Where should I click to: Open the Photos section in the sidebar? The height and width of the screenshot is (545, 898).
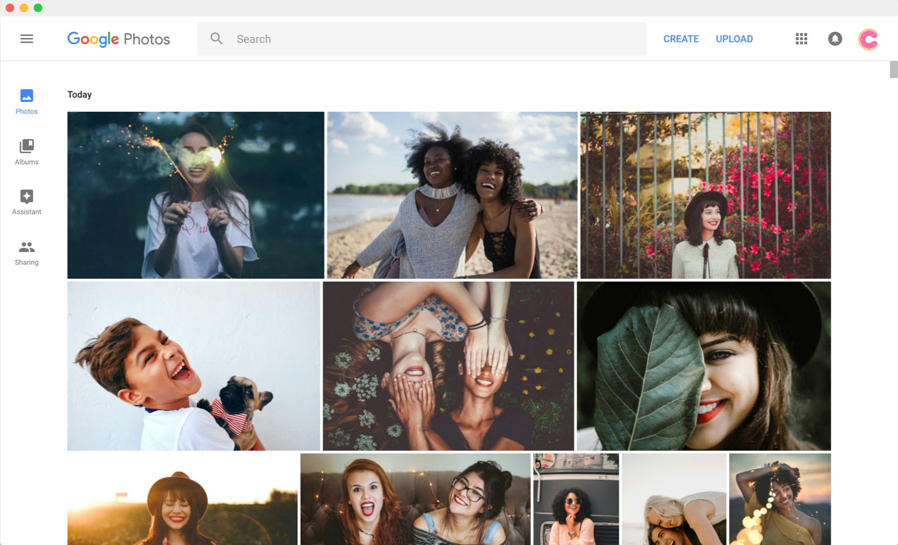click(x=26, y=102)
